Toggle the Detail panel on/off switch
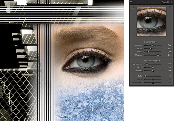The height and width of the screenshot is (121, 174). 131,2
